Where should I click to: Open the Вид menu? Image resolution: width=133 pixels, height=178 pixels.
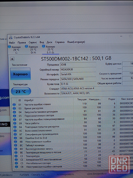tap(42, 42)
